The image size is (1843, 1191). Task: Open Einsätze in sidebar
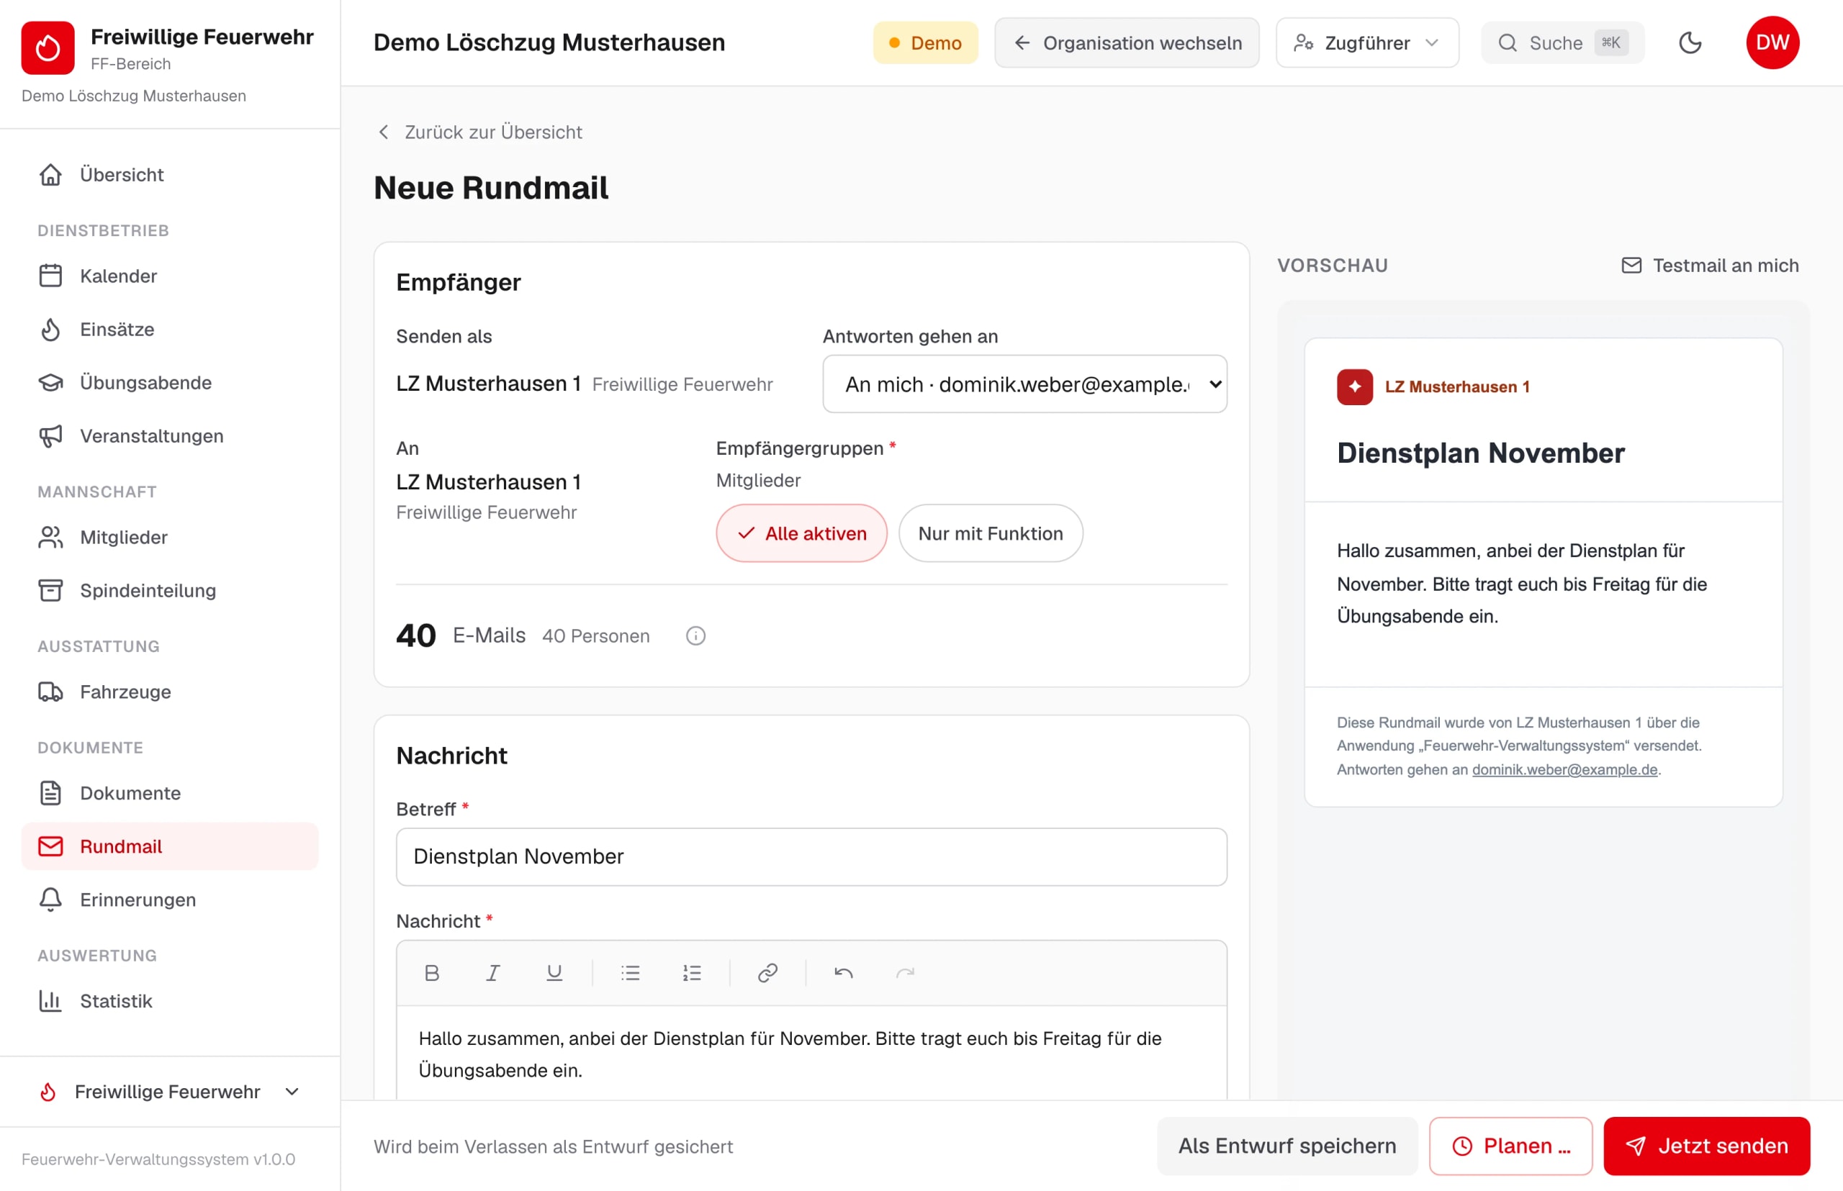click(169, 330)
